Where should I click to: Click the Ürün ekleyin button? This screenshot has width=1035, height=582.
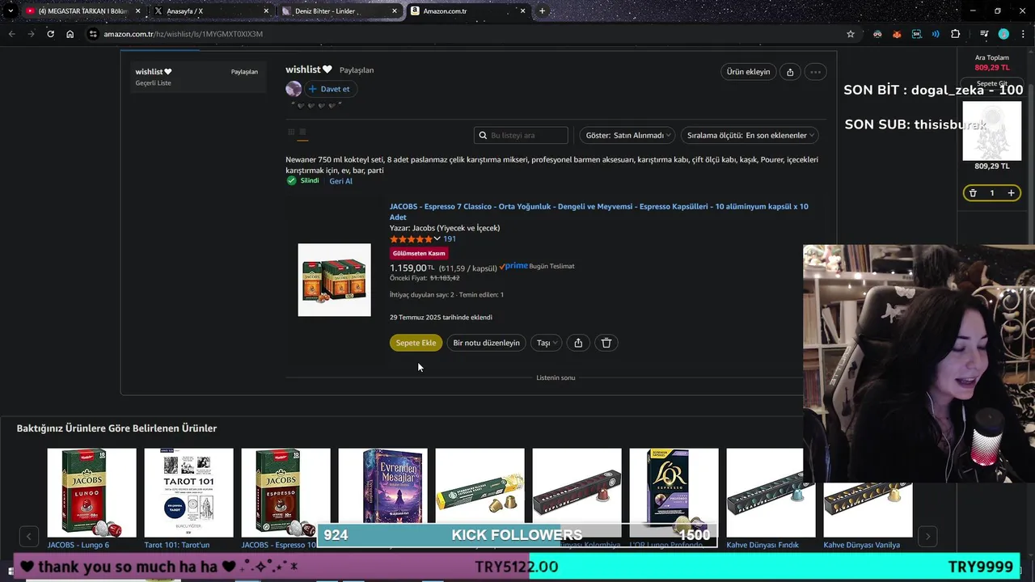click(748, 72)
